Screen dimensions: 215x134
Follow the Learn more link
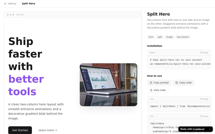48,130
